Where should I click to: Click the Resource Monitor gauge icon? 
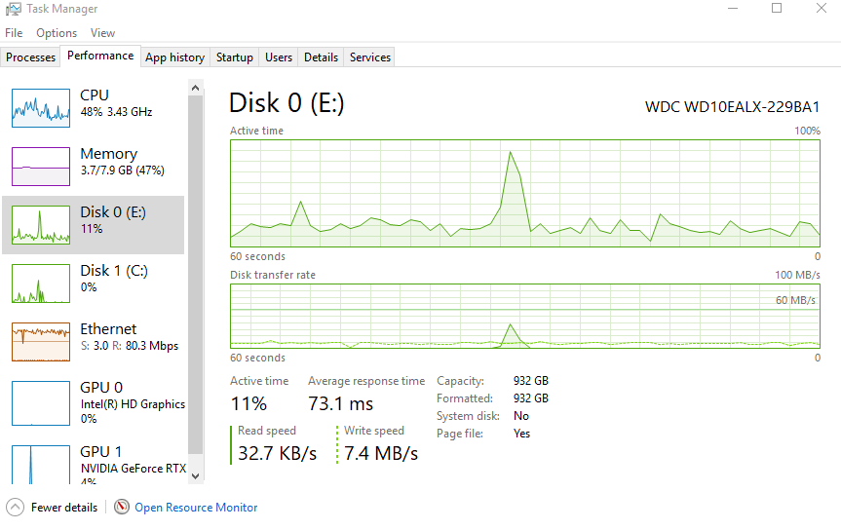point(122,508)
